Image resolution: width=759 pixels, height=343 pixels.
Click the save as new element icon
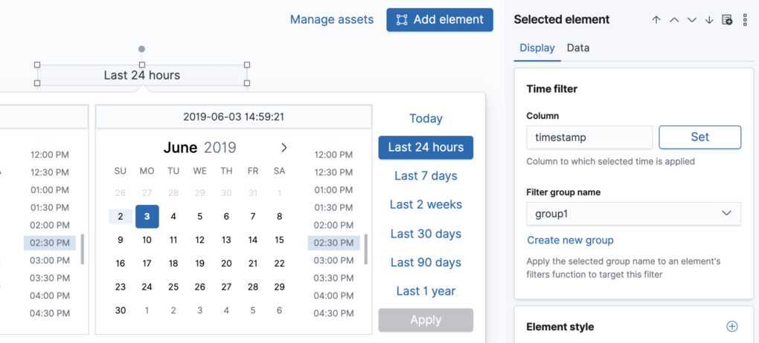click(x=728, y=20)
